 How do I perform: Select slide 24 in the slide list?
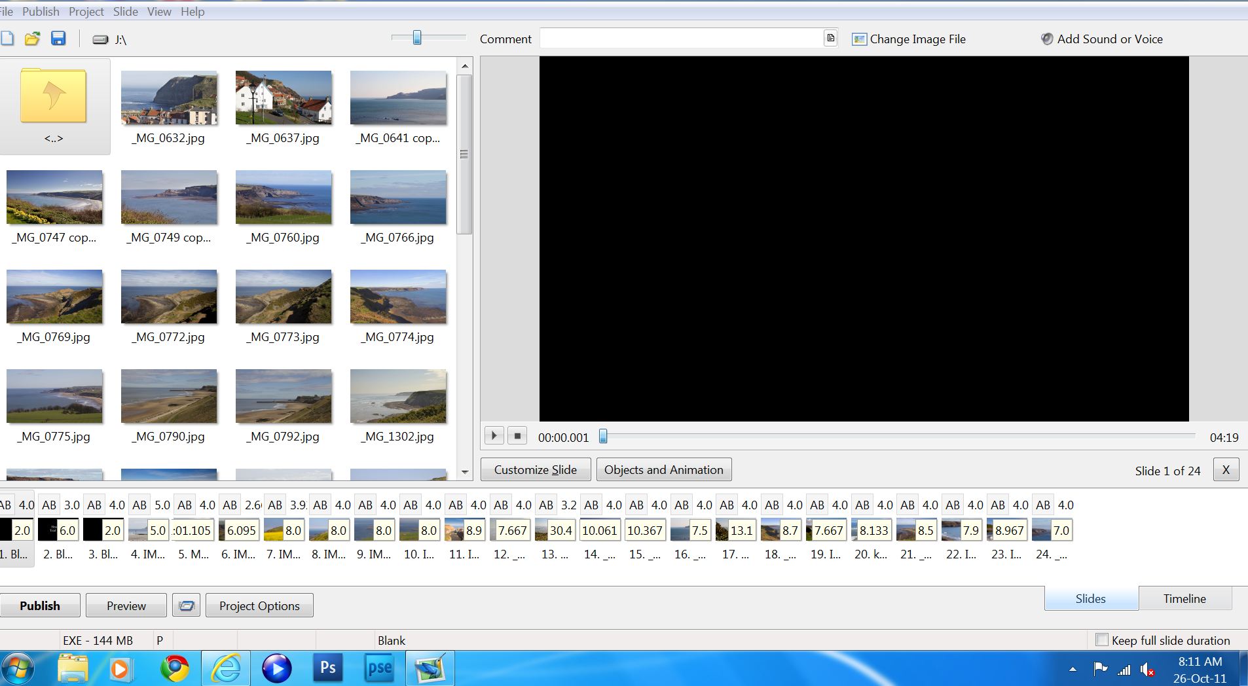coord(1052,530)
